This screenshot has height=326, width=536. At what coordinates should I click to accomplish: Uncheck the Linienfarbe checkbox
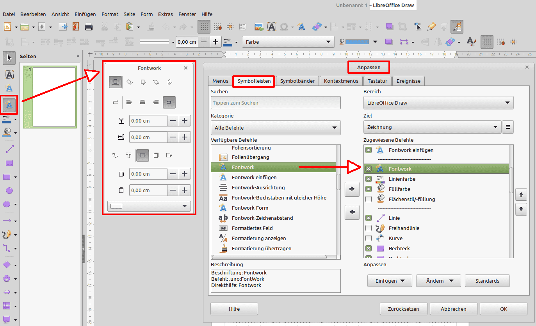click(x=368, y=179)
